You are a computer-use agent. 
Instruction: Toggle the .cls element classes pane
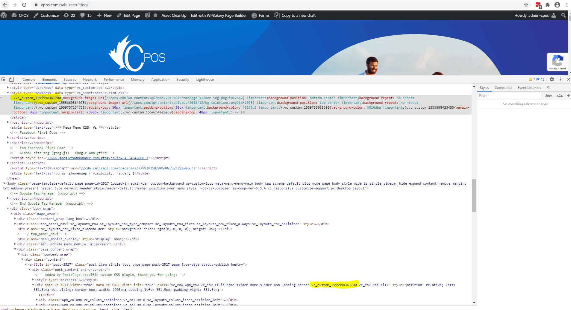coord(559,96)
